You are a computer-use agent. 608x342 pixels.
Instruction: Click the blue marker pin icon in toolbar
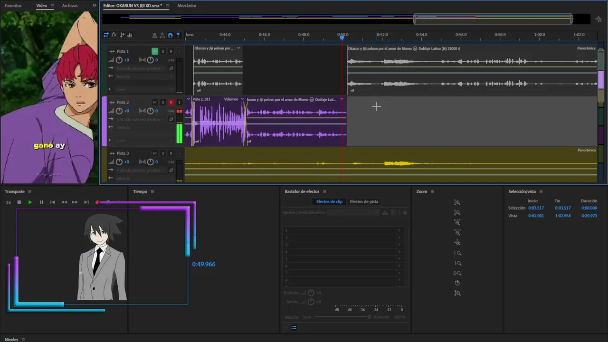click(x=178, y=35)
